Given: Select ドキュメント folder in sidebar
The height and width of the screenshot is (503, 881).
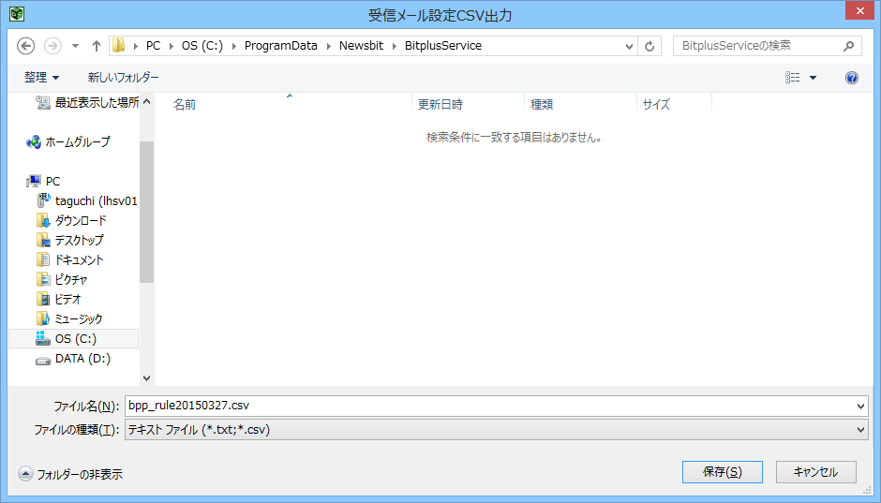Looking at the screenshot, I should (70, 259).
